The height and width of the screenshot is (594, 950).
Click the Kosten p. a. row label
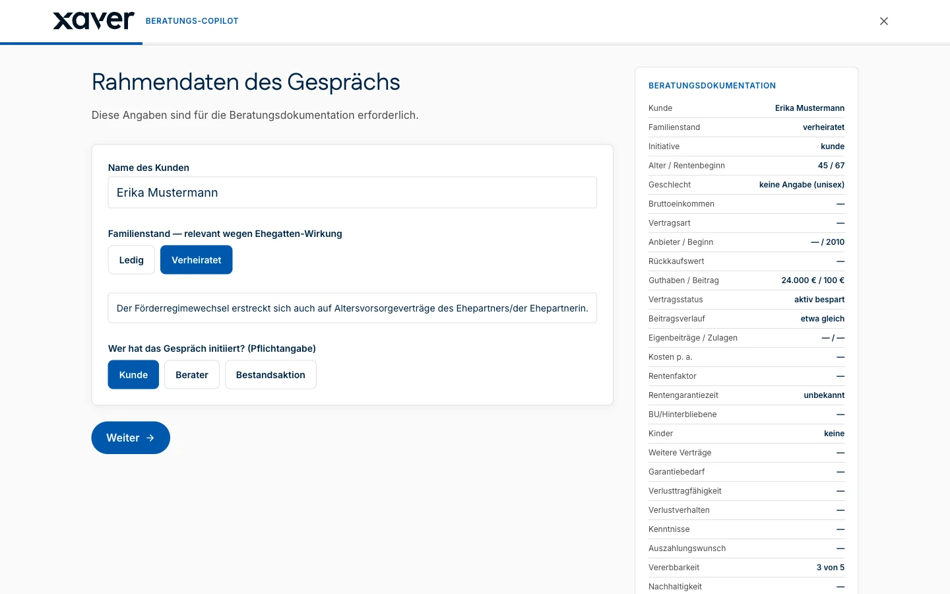[670, 357]
